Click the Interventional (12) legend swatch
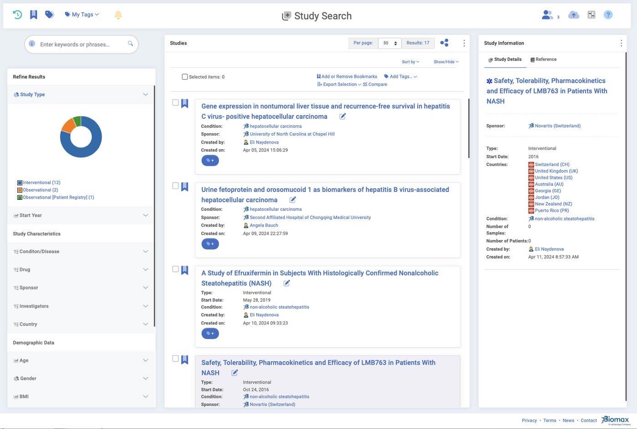 (x=20, y=183)
